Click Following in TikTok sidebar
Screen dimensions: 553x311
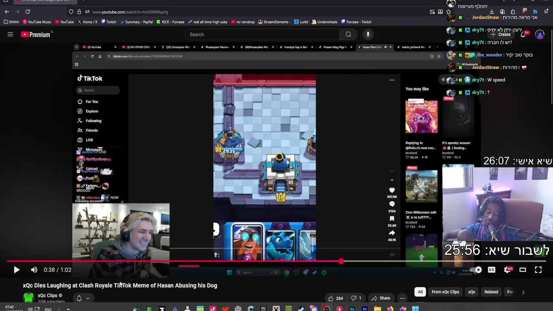90,121
